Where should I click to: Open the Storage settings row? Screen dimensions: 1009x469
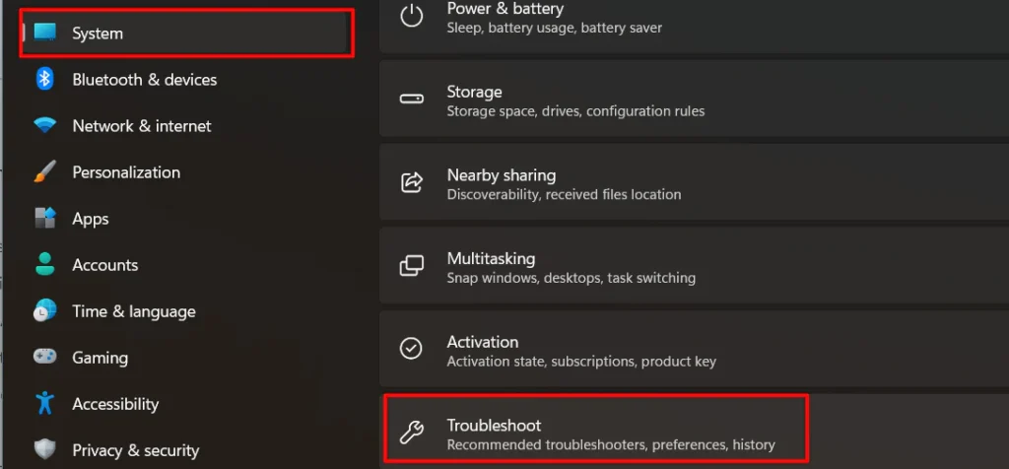pos(695,99)
